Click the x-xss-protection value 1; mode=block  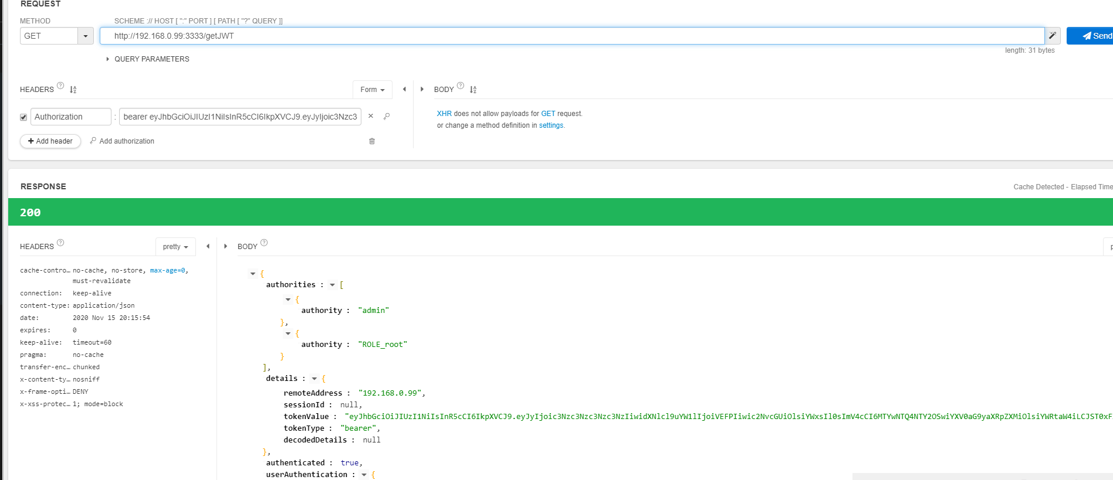click(x=98, y=404)
